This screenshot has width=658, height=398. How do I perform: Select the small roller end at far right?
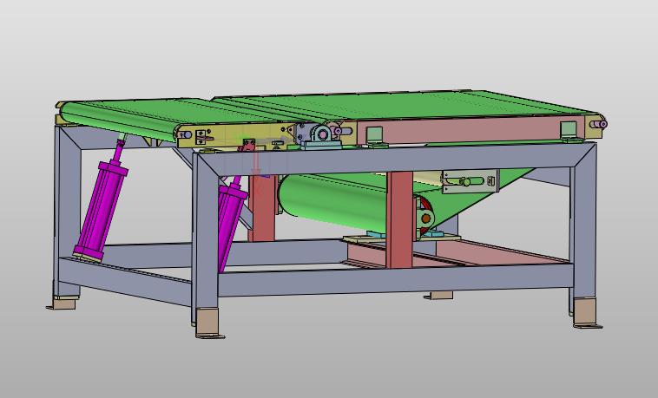coord(598,125)
